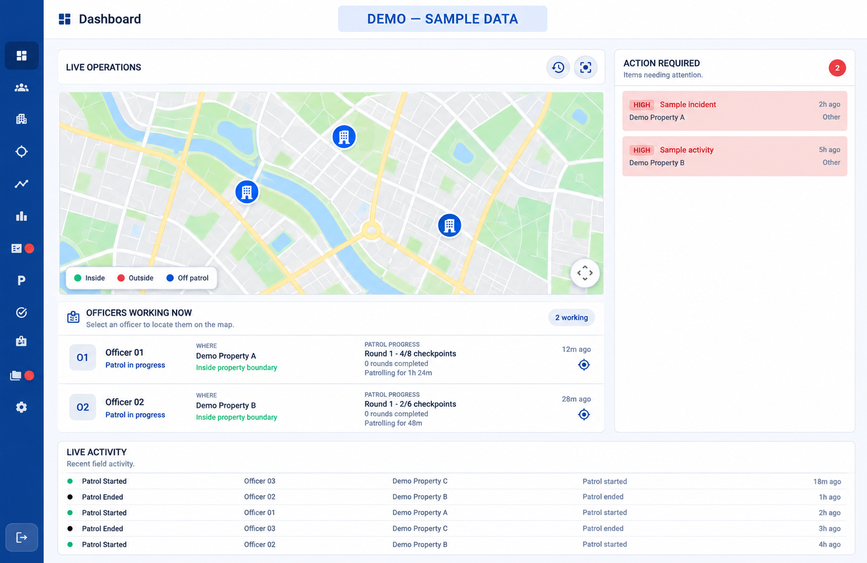Click the red 2 action count badge
867x563 pixels.
coord(837,68)
